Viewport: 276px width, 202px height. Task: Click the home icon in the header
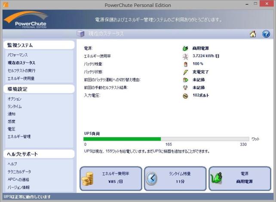(x=253, y=34)
